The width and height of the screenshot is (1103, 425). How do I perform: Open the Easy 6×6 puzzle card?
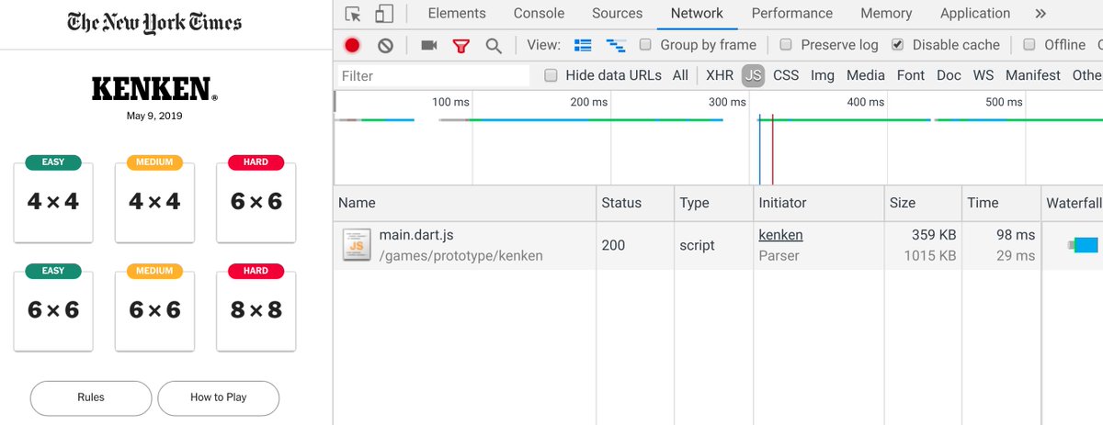pos(53,308)
